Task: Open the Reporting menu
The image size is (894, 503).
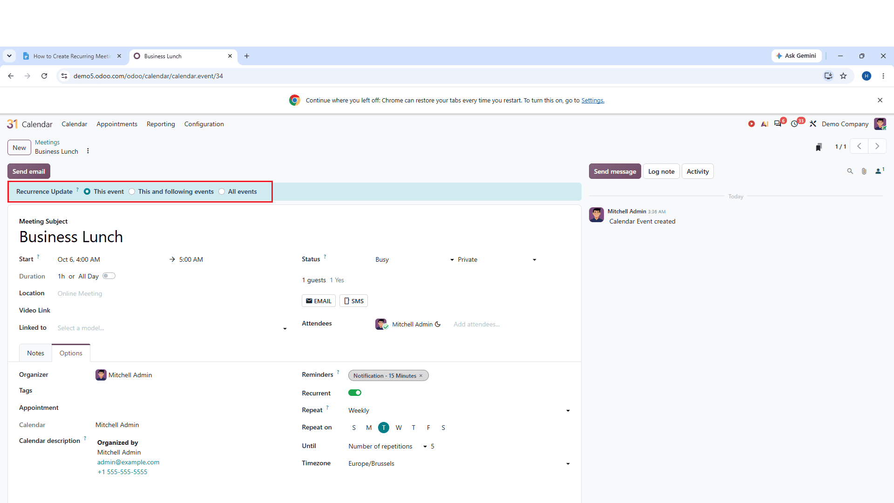Action: pyautogui.click(x=161, y=124)
